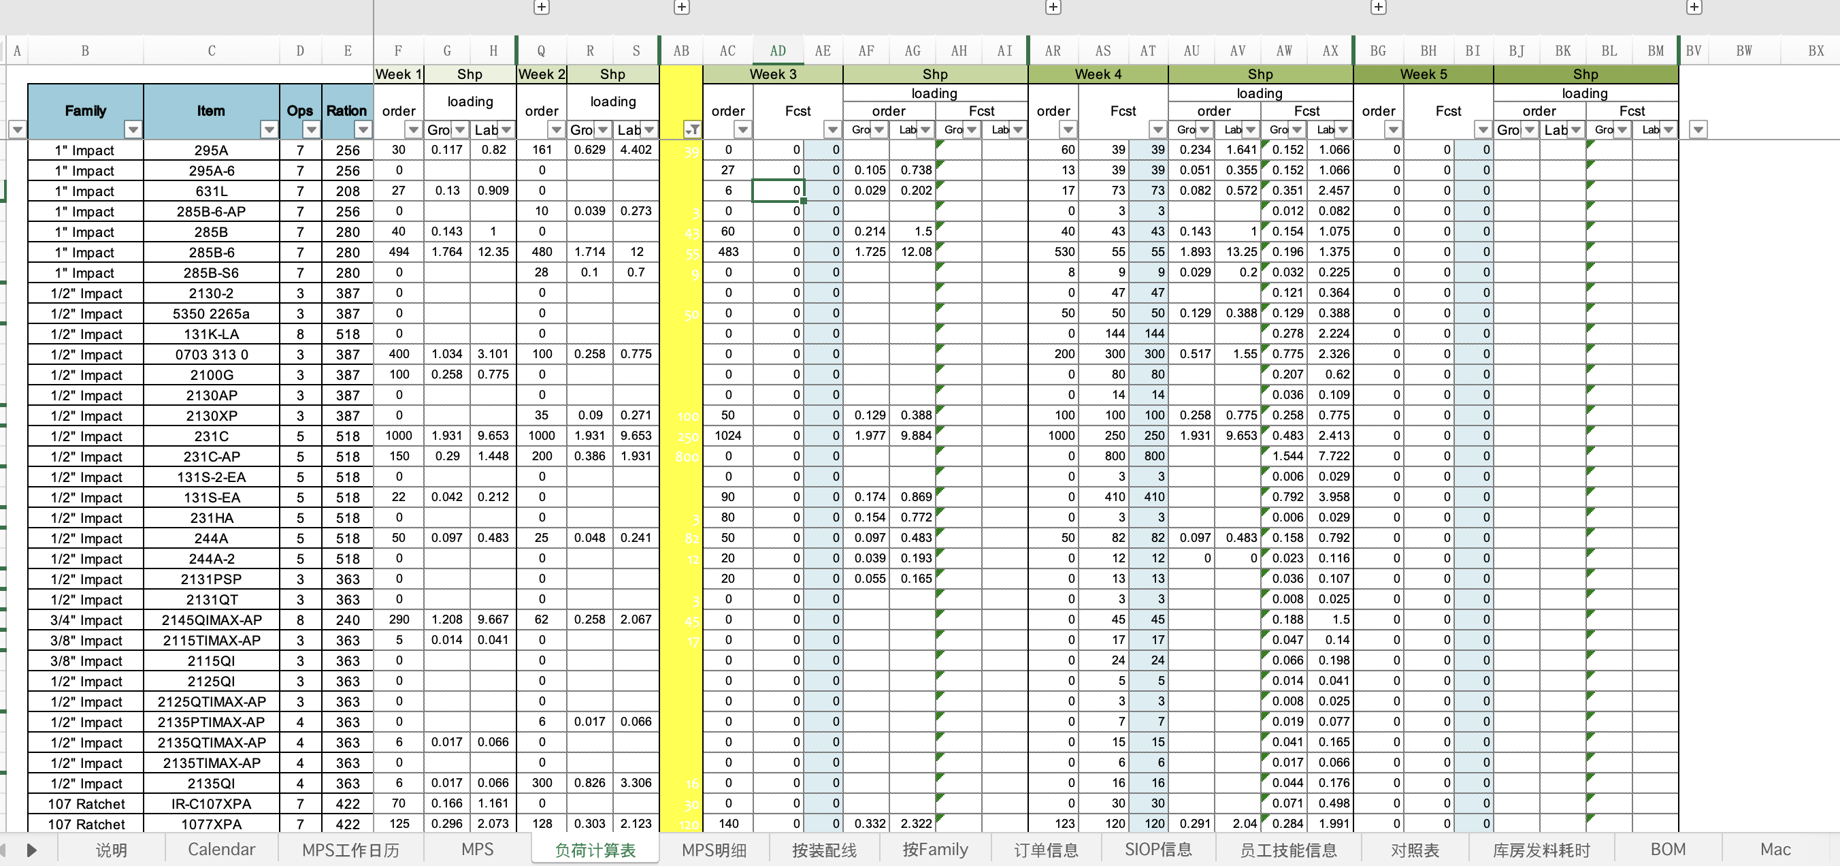The image size is (1840, 866).
Task: Open the Item column filter dropdown
Action: [269, 130]
